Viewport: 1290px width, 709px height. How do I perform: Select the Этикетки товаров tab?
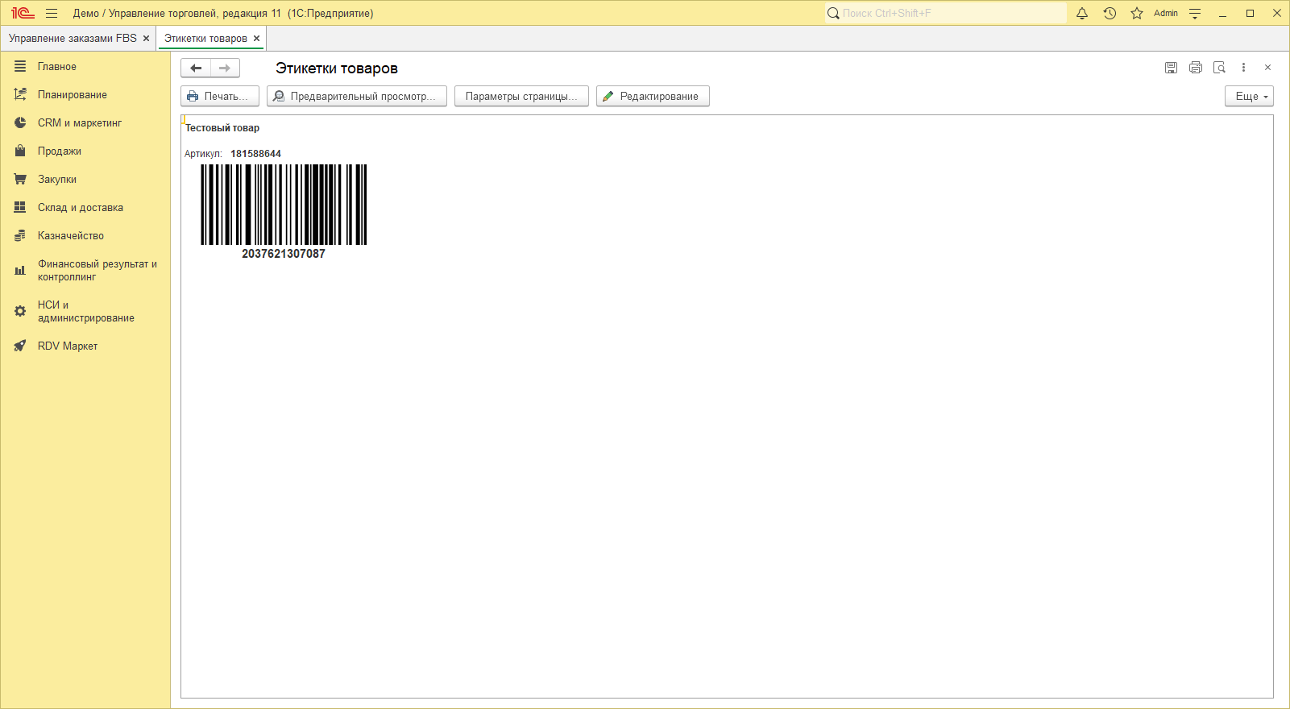coord(205,38)
